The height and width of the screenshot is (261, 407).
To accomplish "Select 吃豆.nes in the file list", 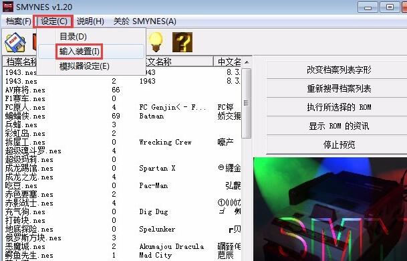I will point(21,186).
